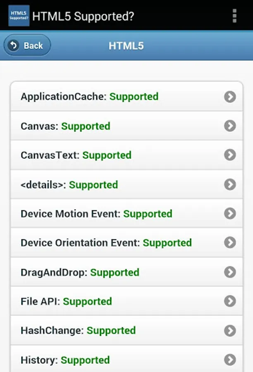
Task: Expand File API details via its arrow
Action: pos(230,301)
